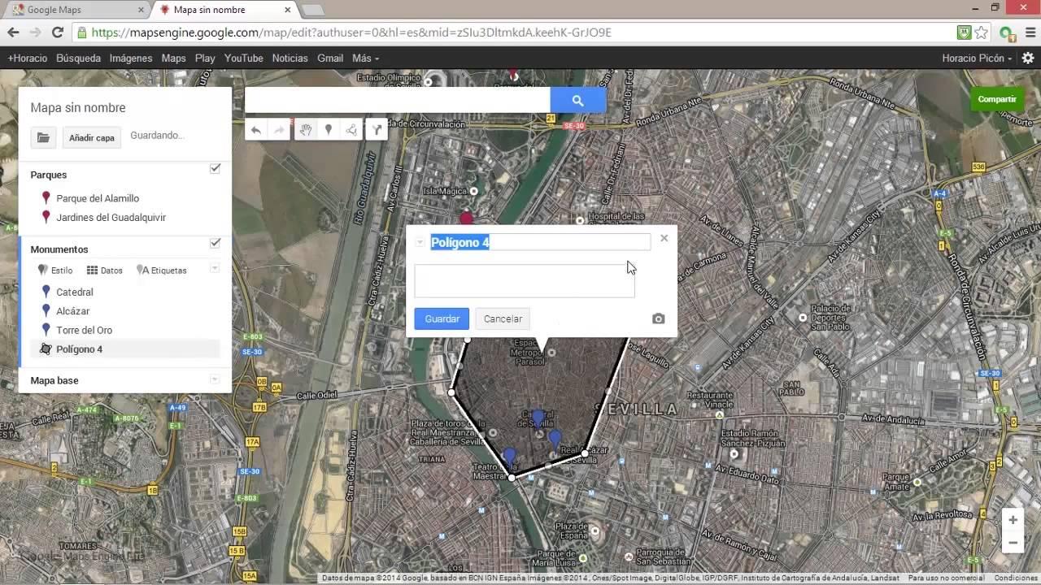Select the draw line tool
1041x585 pixels.
coord(351,129)
